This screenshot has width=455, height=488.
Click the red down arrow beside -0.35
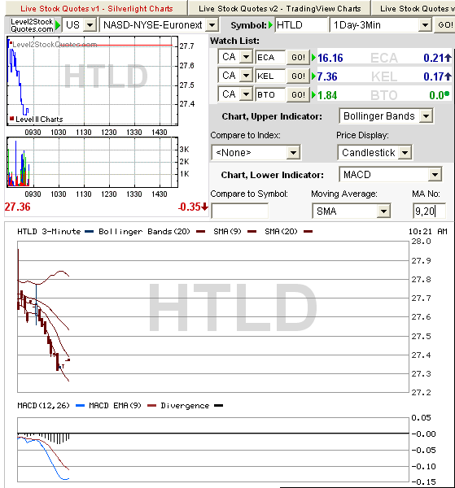point(204,207)
